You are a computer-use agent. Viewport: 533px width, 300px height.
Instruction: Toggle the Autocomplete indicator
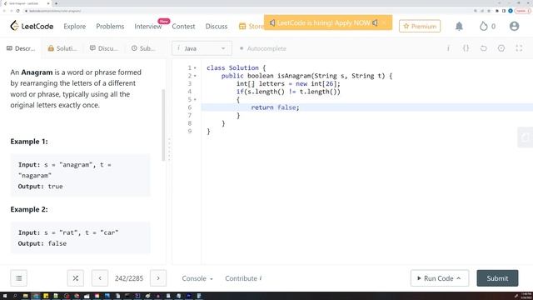tap(263, 48)
